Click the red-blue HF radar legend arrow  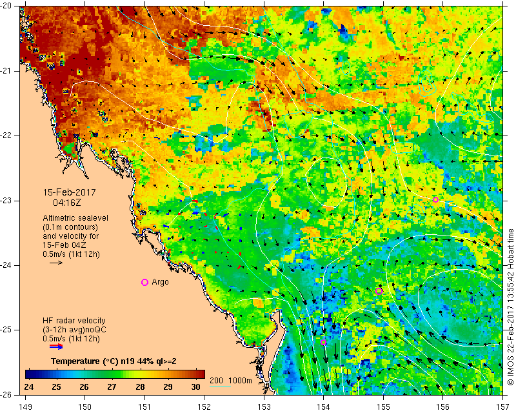pos(56,346)
